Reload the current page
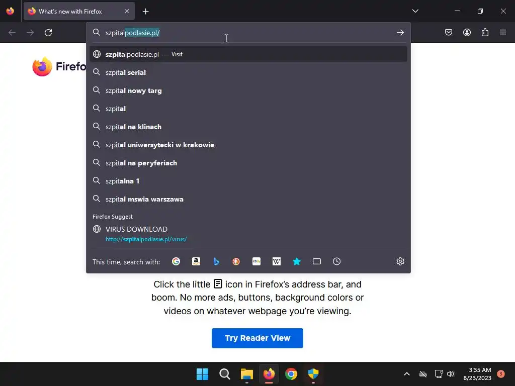This screenshot has width=515, height=386. click(x=48, y=33)
